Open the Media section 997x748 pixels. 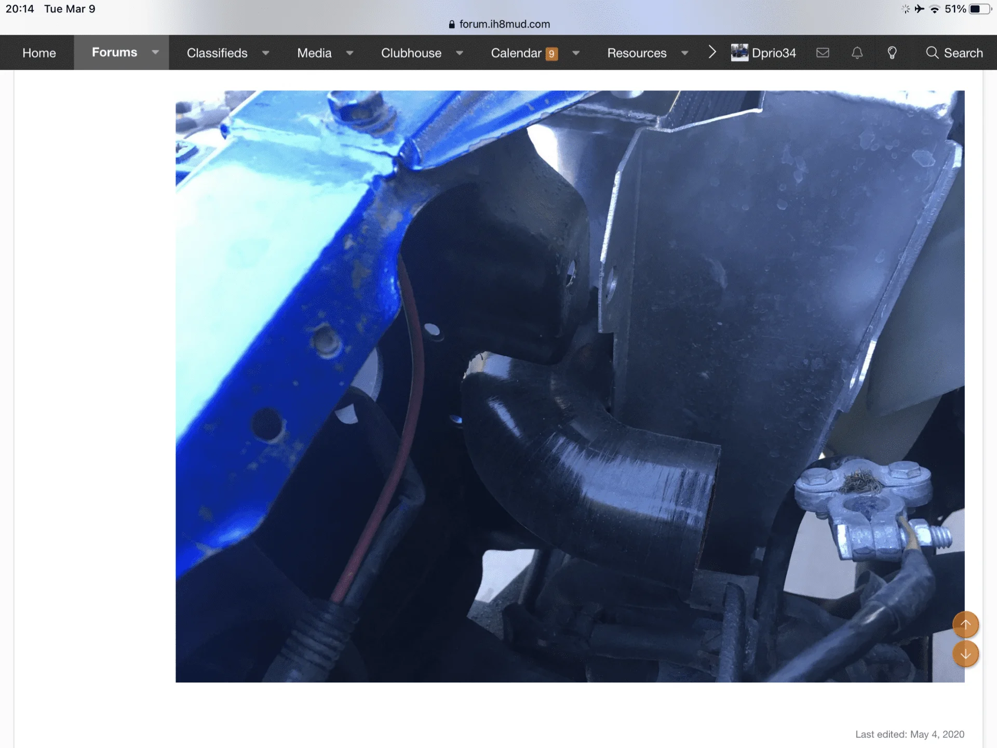point(314,53)
